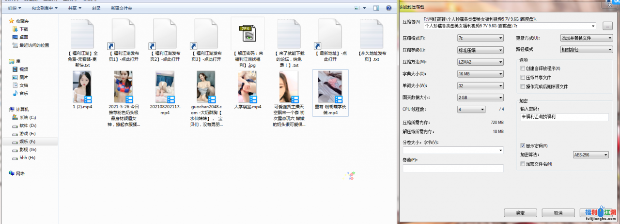Screen dimensions: 620x224
Task: Open the 更新方式 dropdown list
Action: point(586,38)
